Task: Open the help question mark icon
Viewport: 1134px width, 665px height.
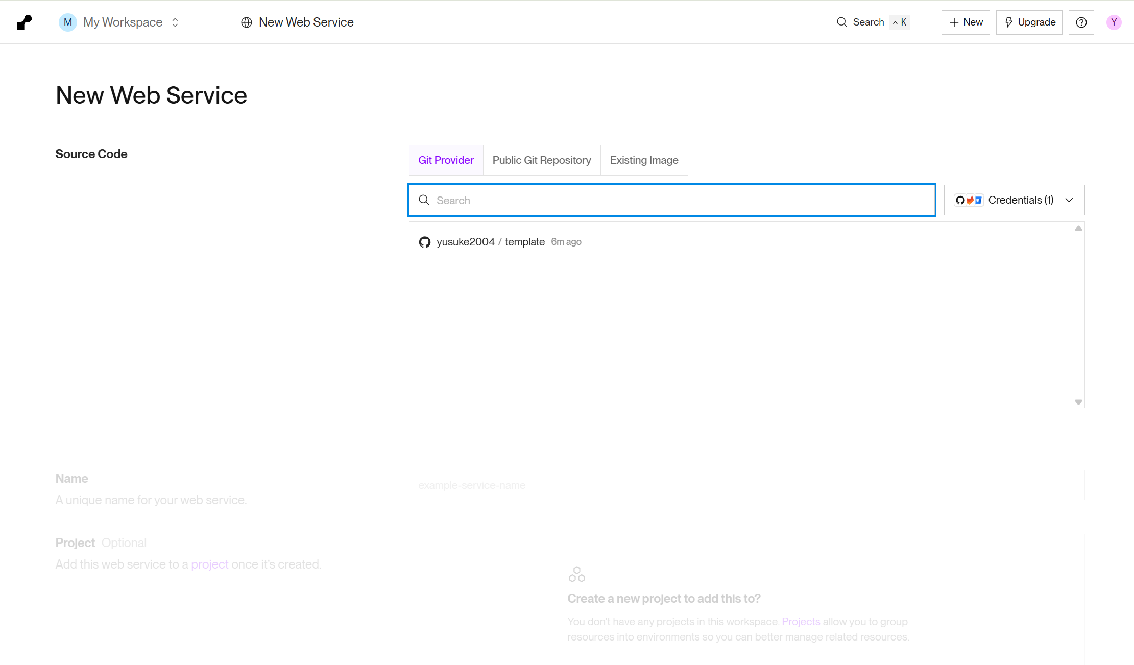Action: pos(1081,22)
